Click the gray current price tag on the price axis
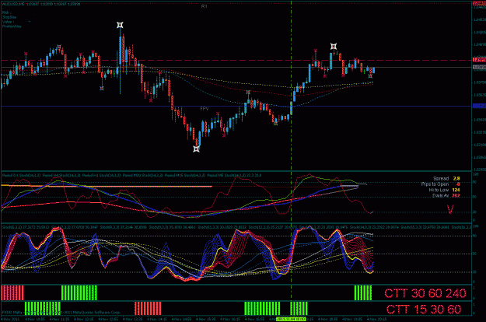 (x=479, y=67)
